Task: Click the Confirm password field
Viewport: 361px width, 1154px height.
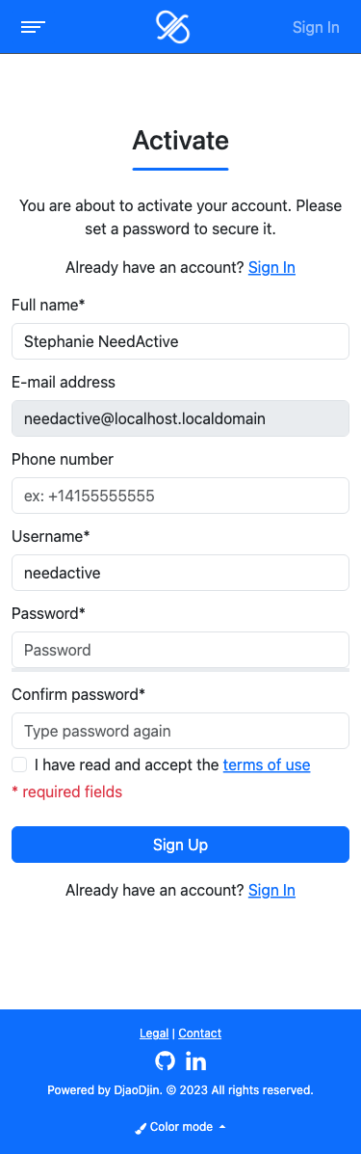Action: 180,731
